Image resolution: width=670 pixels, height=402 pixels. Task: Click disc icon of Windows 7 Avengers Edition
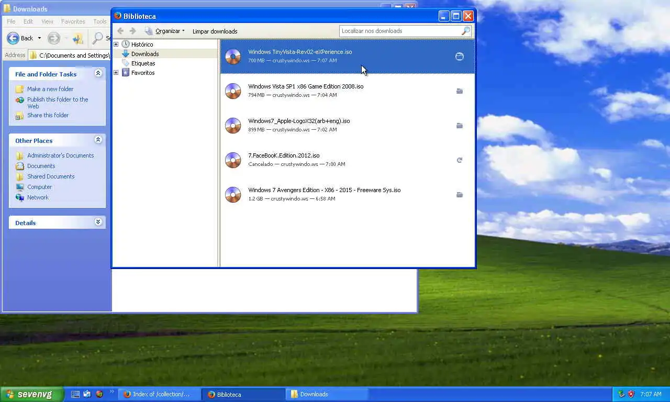tap(233, 195)
